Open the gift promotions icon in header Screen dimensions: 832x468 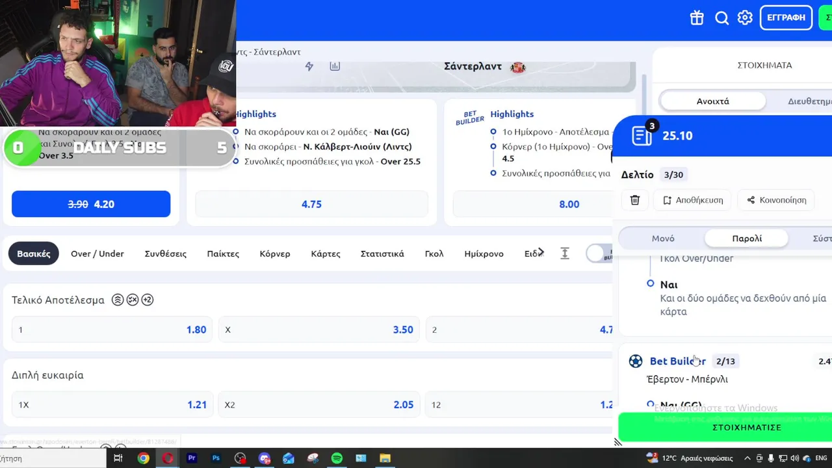click(697, 18)
